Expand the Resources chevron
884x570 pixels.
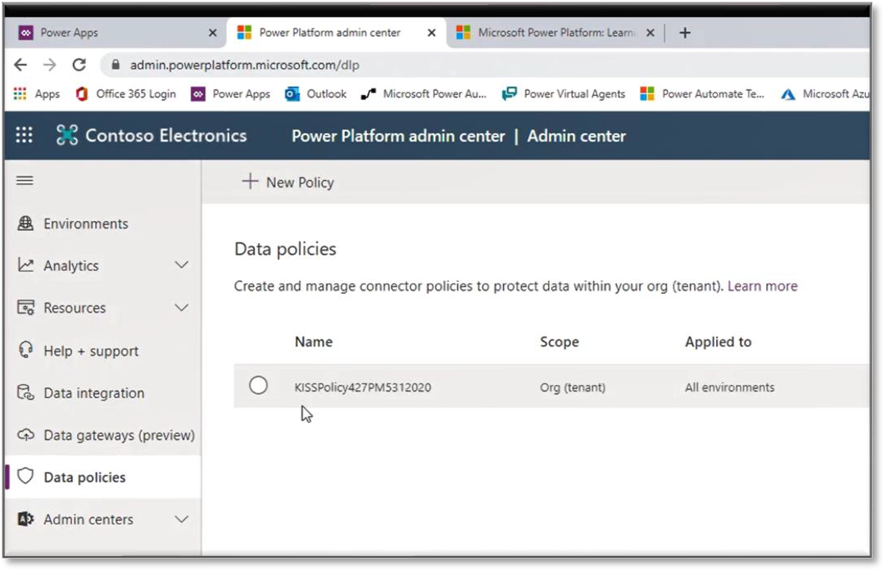coord(182,308)
